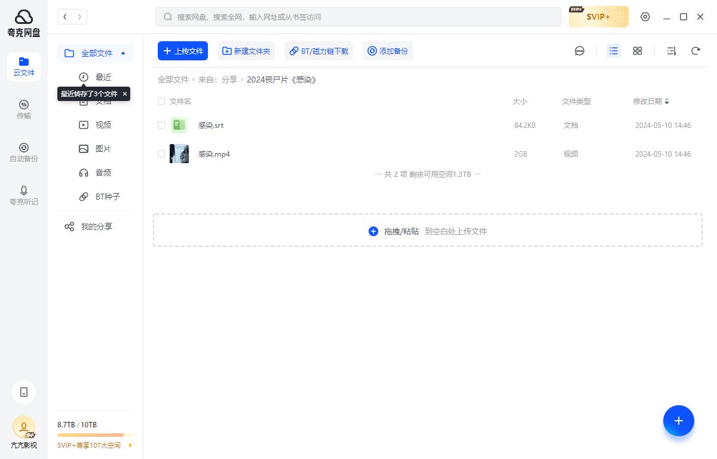Switch to grid view layout
This screenshot has height=459, width=717.
(637, 51)
